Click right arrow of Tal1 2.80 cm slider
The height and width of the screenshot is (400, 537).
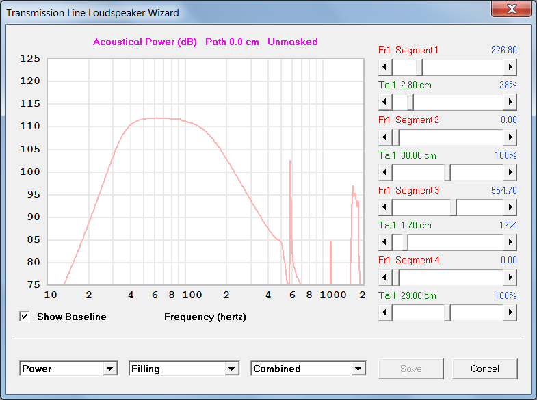coord(510,102)
